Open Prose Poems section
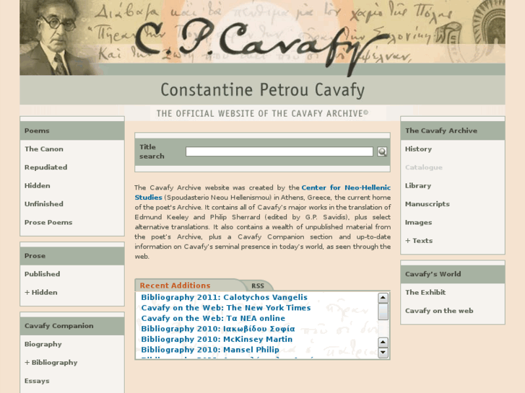 click(48, 222)
